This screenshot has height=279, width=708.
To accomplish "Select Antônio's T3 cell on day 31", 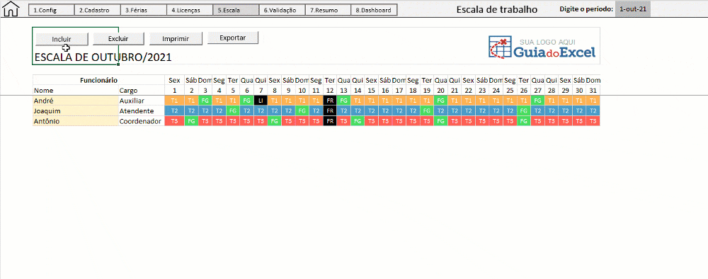I will click(x=593, y=121).
